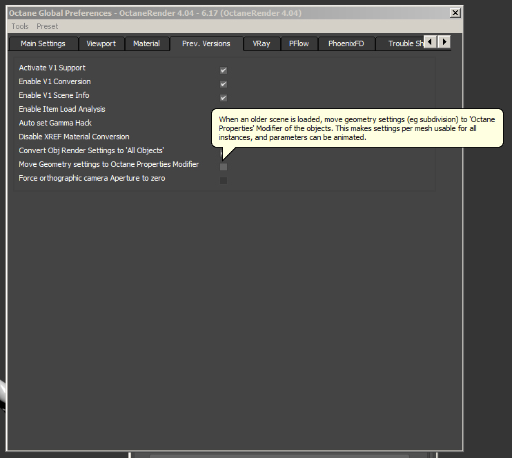Select the Prev. Versions tab
This screenshot has width=512, height=458.
tap(206, 43)
